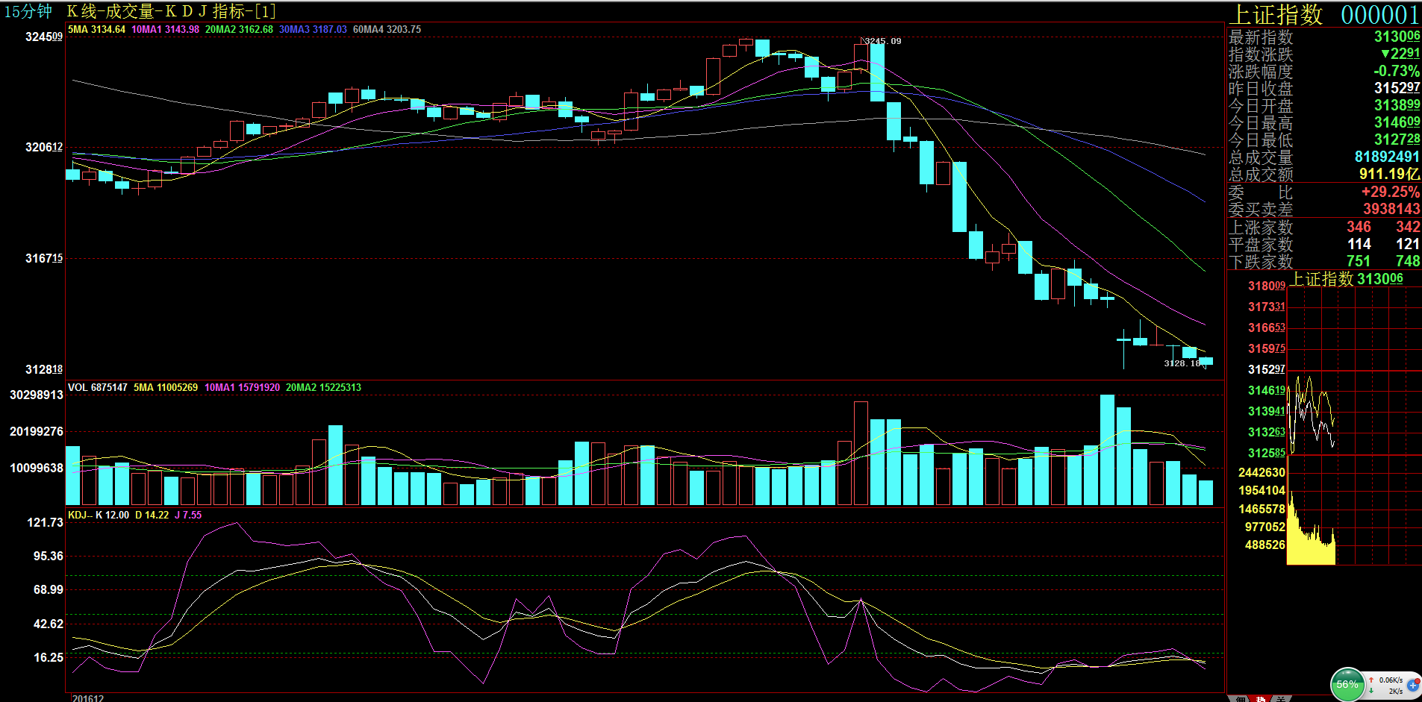Click the 上证指数 stock name heading

coord(1277,15)
